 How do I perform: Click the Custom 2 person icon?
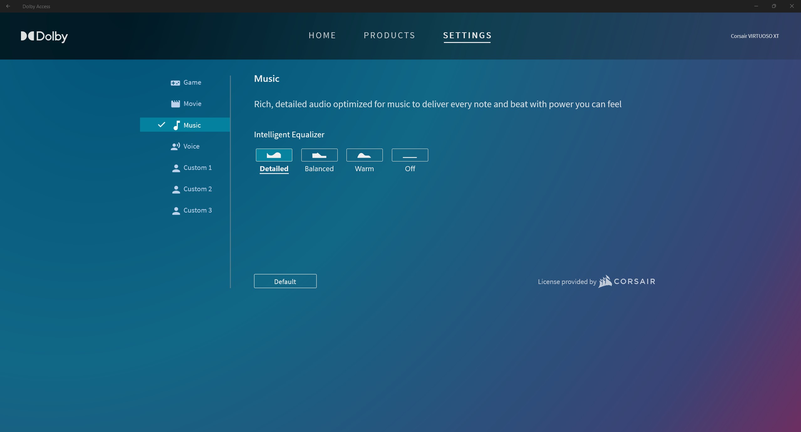click(176, 189)
